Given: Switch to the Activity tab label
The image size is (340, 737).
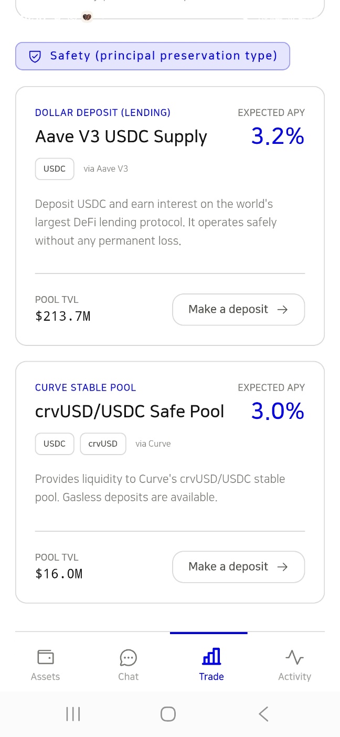Looking at the screenshot, I should point(294,677).
